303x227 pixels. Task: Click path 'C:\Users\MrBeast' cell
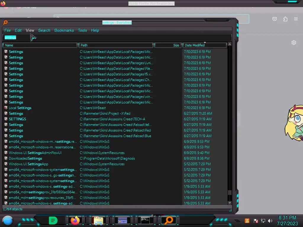coord(93,108)
